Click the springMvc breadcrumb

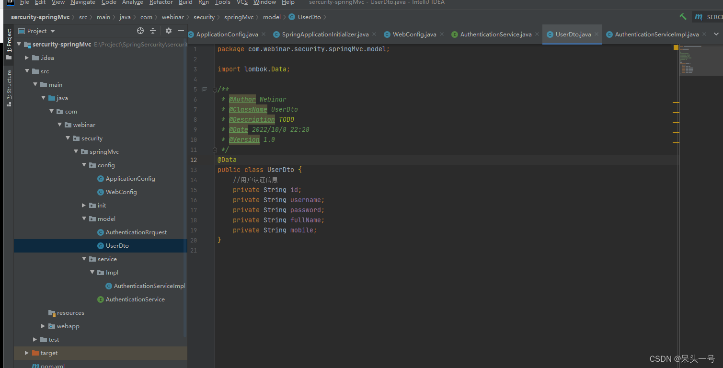[239, 17]
